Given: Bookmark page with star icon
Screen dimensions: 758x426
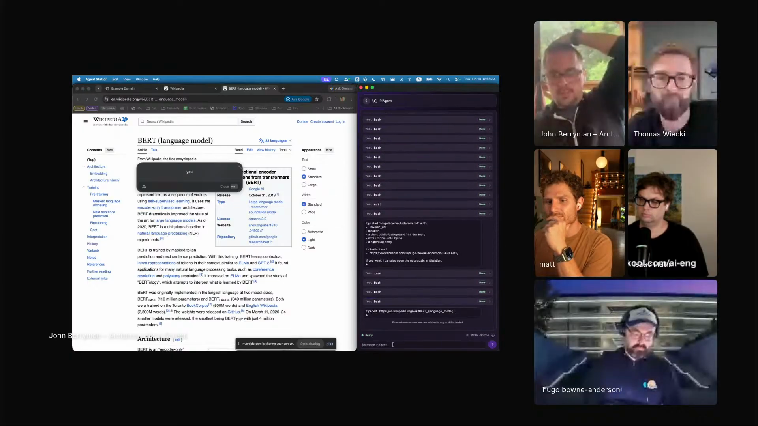Looking at the screenshot, I should 317,99.
